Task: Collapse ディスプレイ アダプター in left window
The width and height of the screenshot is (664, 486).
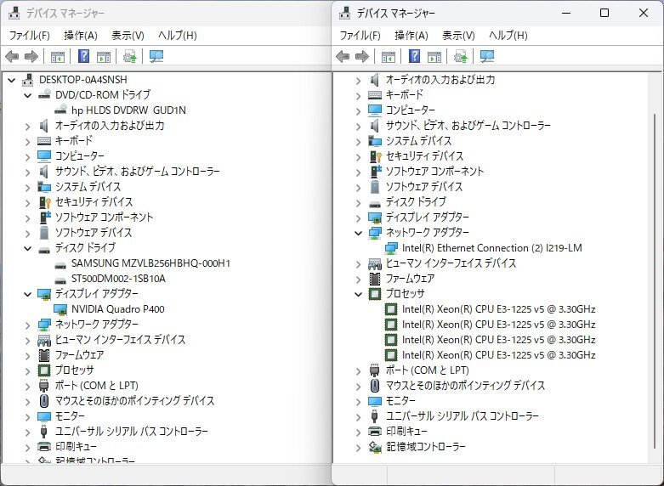Action: click(x=27, y=294)
